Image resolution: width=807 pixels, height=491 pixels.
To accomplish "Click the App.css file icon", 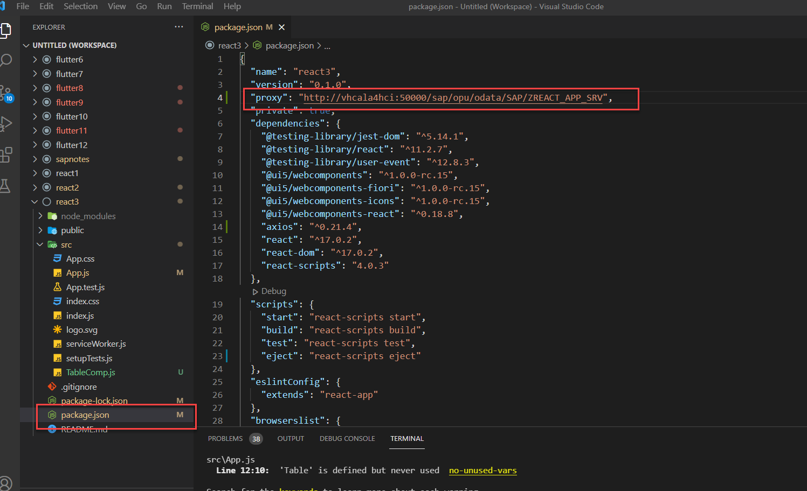I will click(57, 258).
